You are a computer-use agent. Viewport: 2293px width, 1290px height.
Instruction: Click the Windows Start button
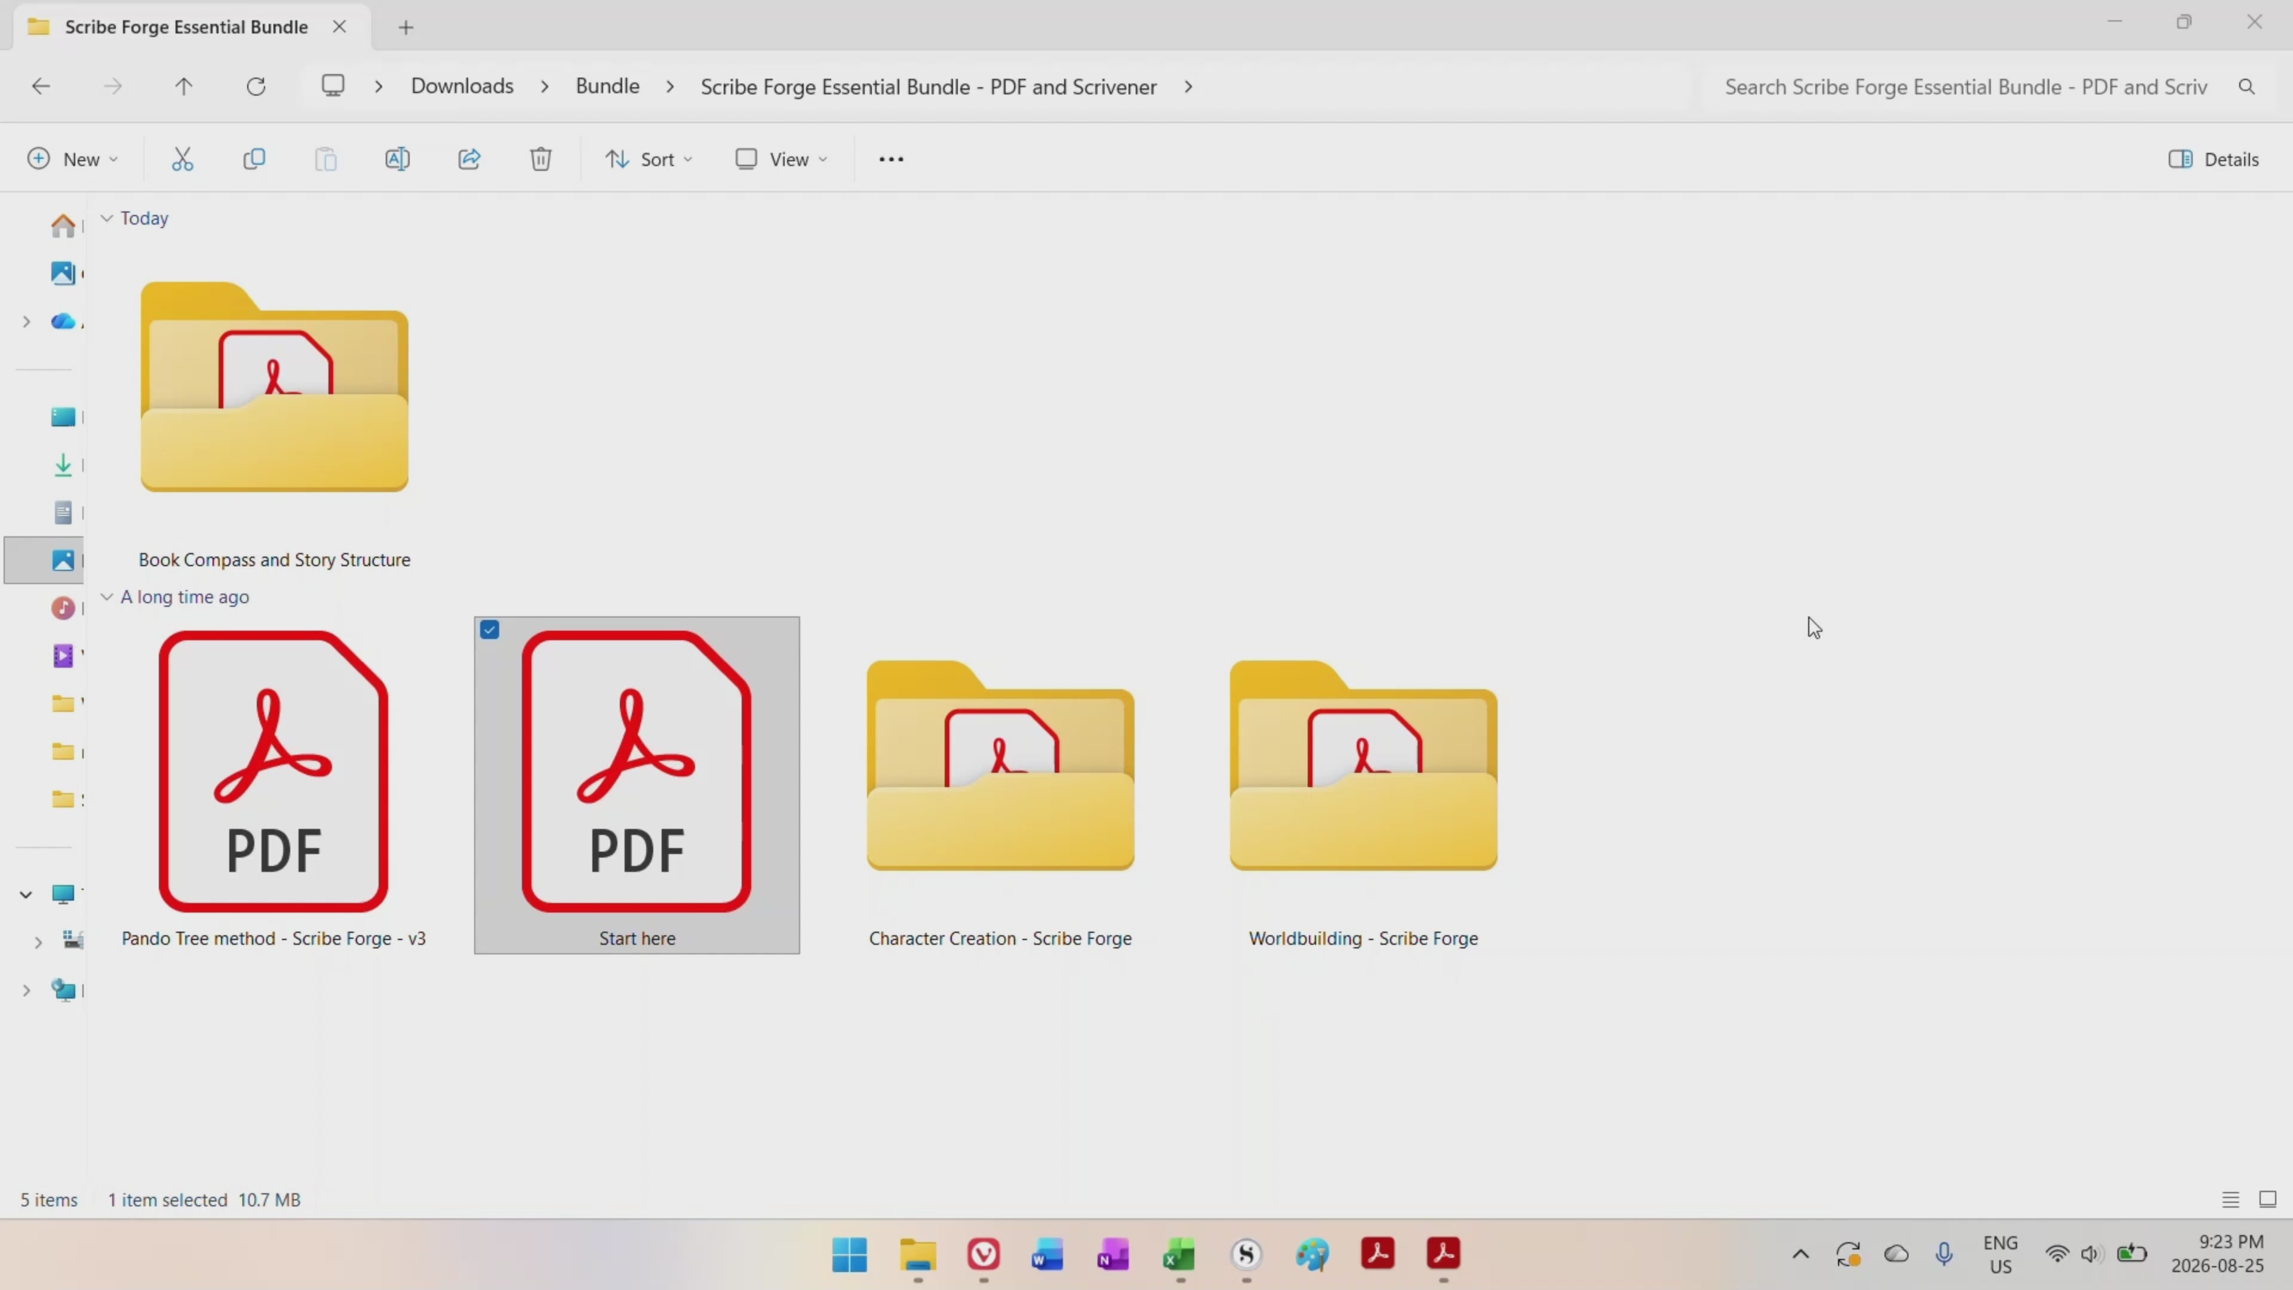[849, 1254]
